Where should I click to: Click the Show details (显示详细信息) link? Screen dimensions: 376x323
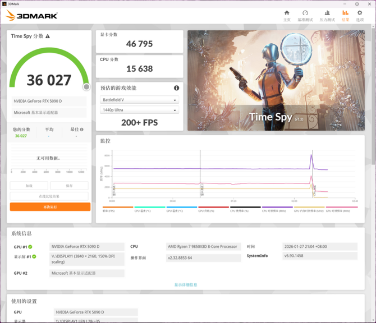click(186, 285)
